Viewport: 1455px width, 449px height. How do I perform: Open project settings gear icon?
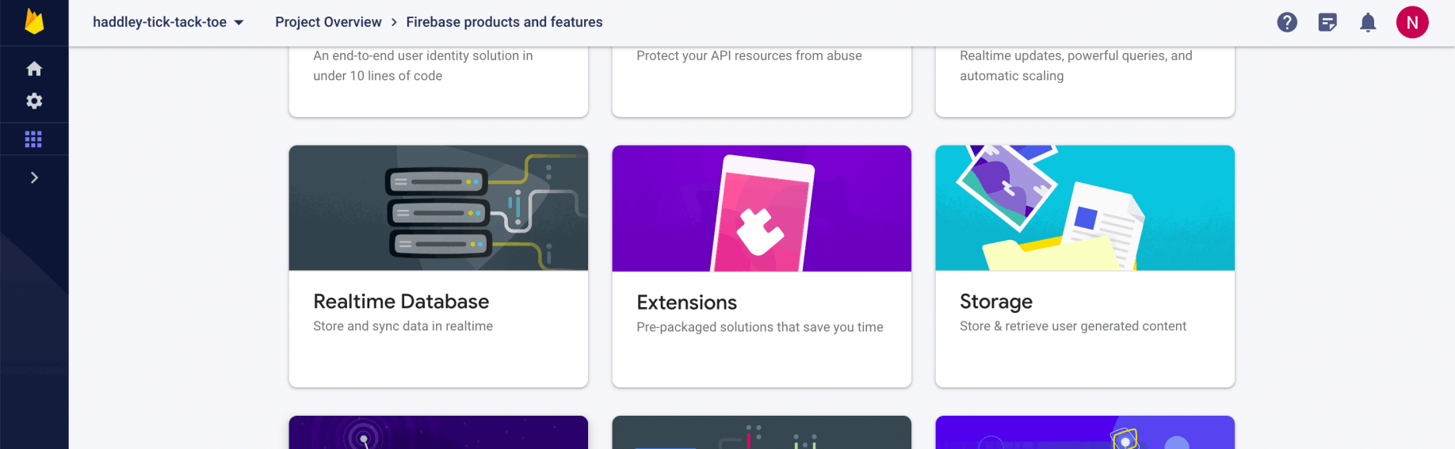point(34,101)
